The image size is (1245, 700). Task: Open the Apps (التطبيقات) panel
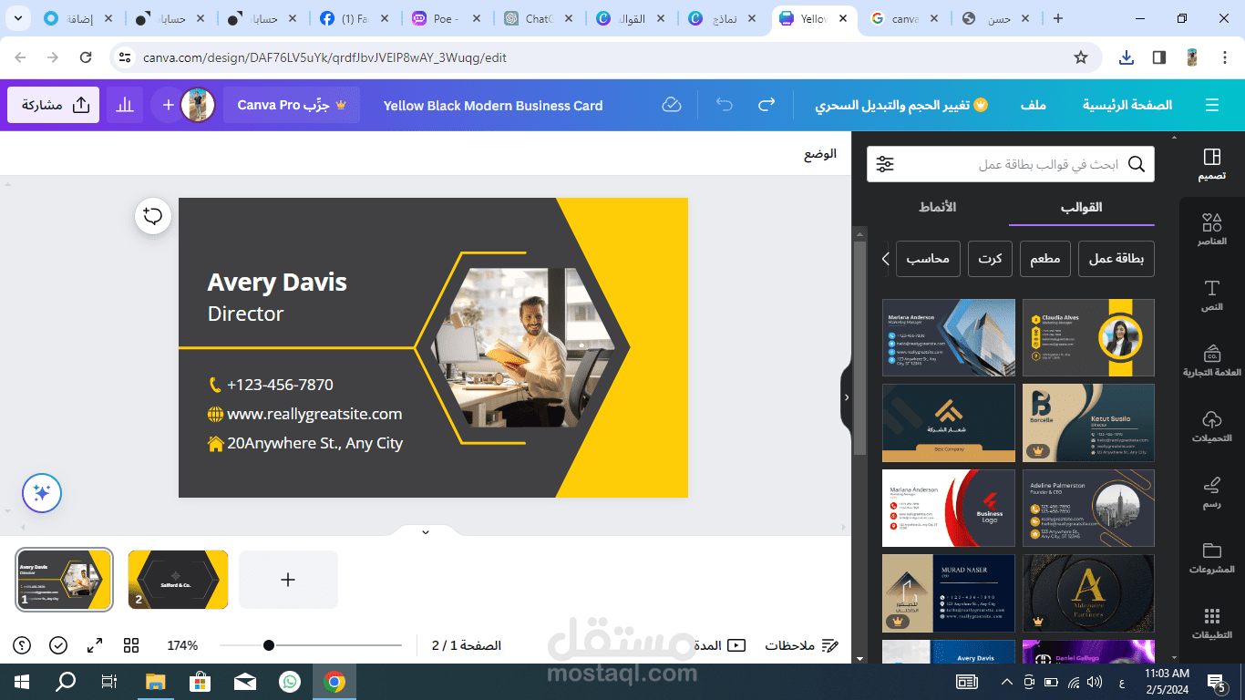pos(1211,623)
